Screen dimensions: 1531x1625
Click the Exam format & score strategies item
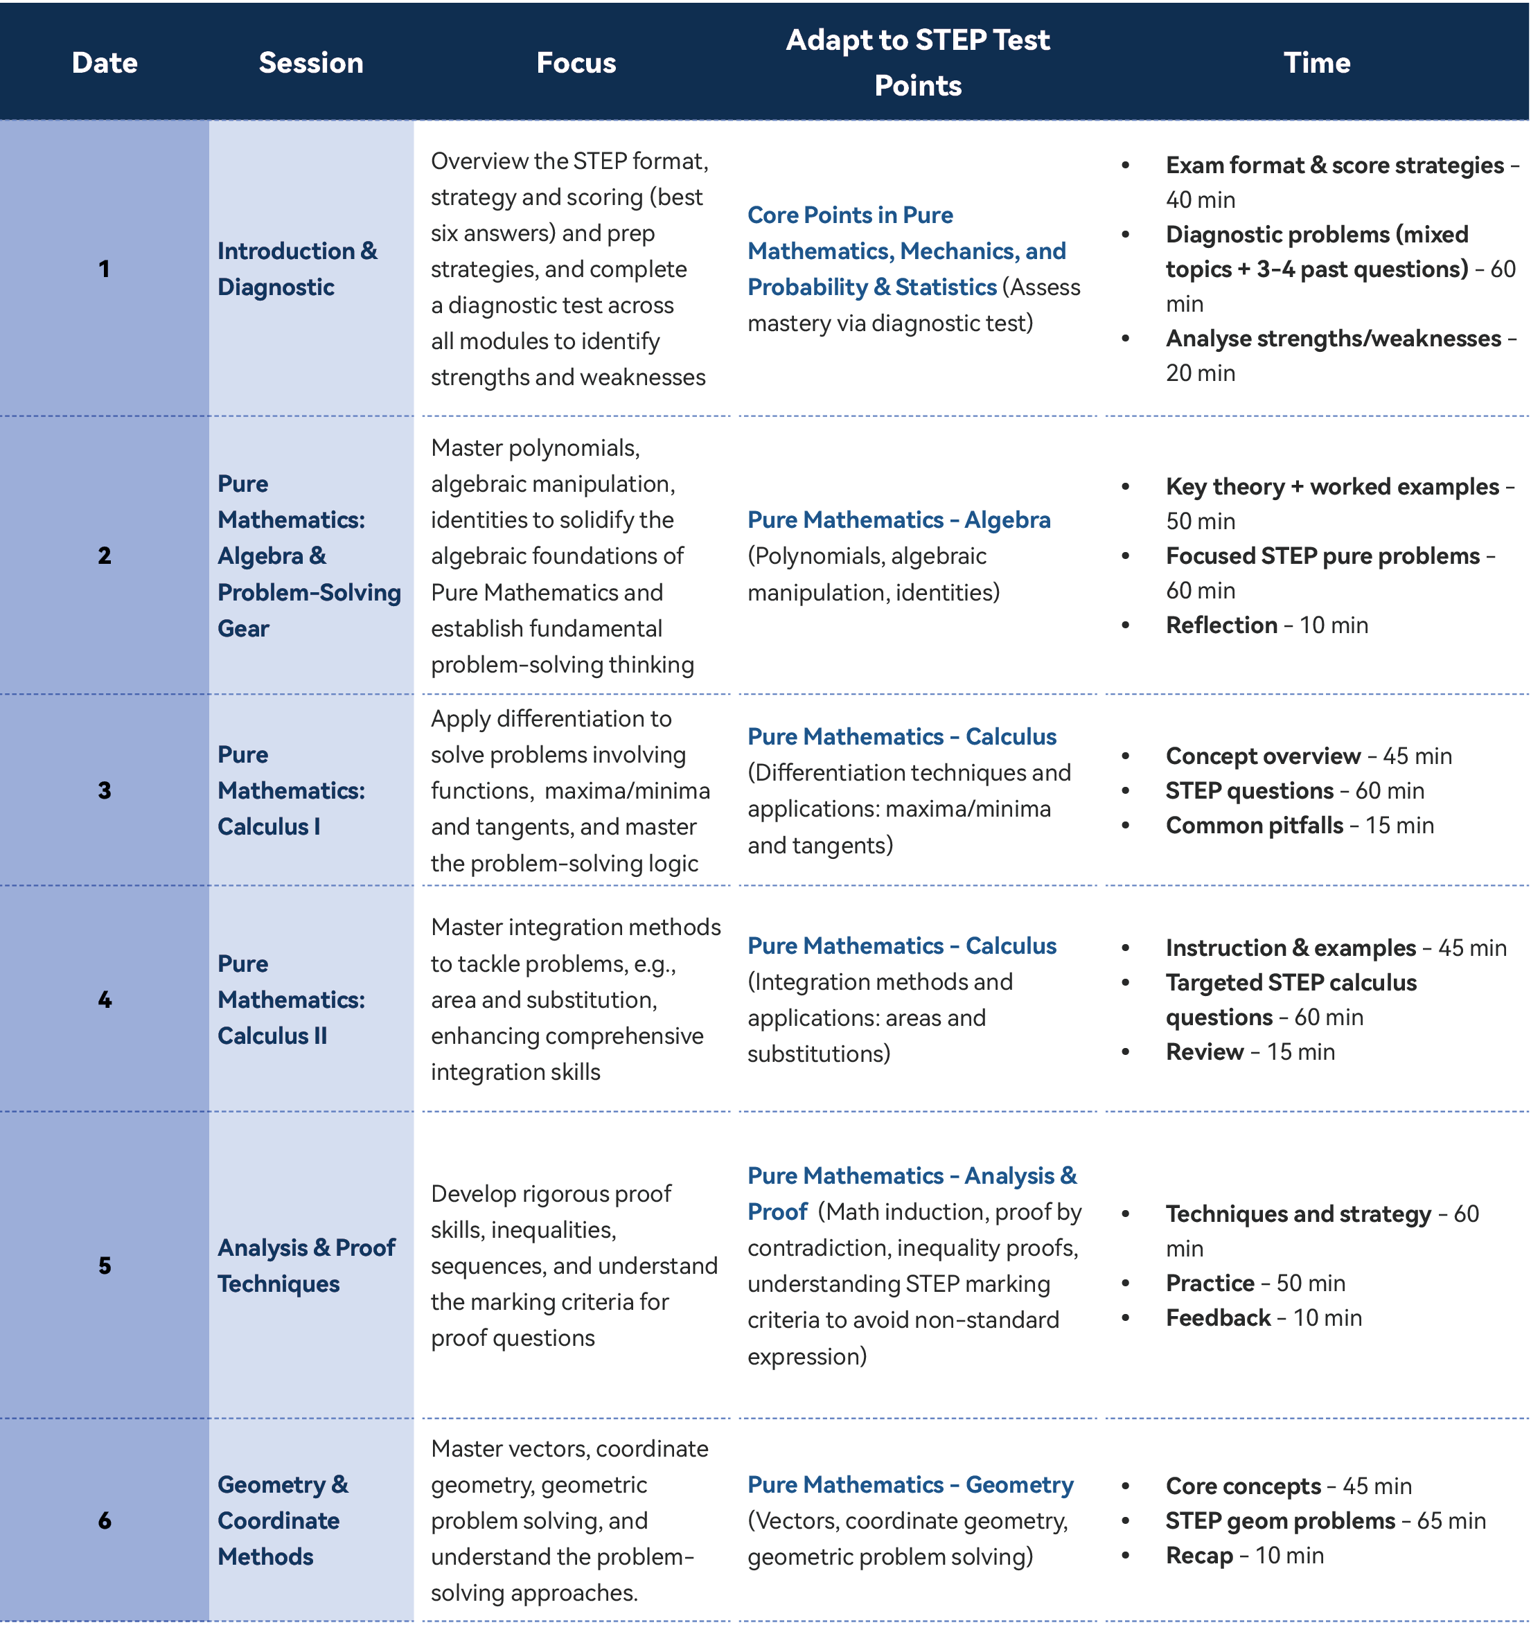(1334, 166)
